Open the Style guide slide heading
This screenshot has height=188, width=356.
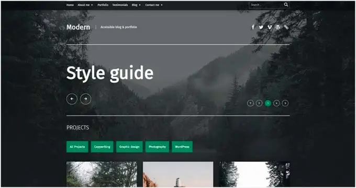(110, 74)
